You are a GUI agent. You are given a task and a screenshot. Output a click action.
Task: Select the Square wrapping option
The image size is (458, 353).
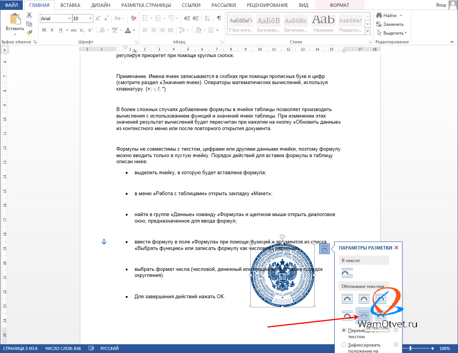347,299
